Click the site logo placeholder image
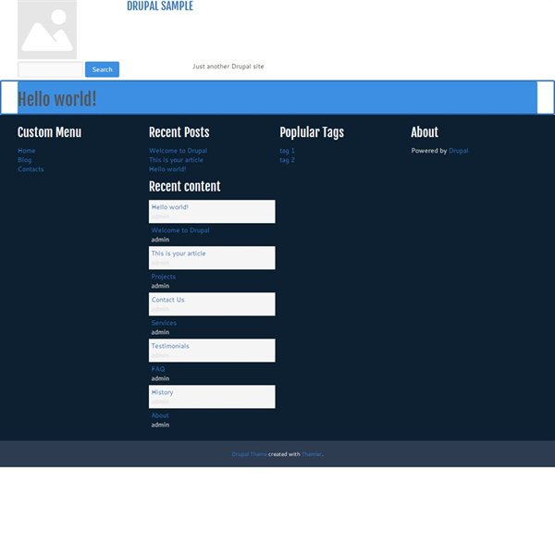Image resolution: width=555 pixels, height=544 pixels. [x=47, y=30]
